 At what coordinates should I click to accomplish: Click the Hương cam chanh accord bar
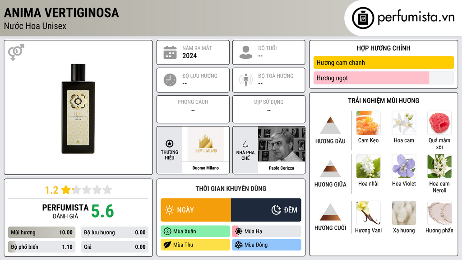coord(383,62)
